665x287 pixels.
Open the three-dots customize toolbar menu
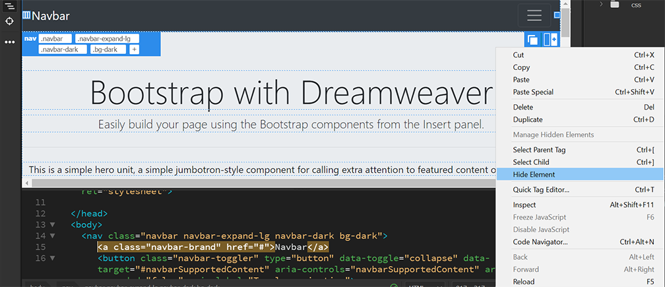(x=9, y=42)
